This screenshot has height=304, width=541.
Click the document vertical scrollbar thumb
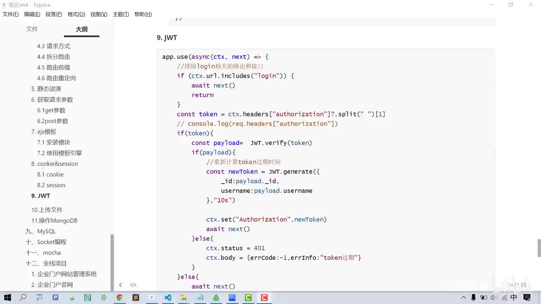(x=539, y=247)
